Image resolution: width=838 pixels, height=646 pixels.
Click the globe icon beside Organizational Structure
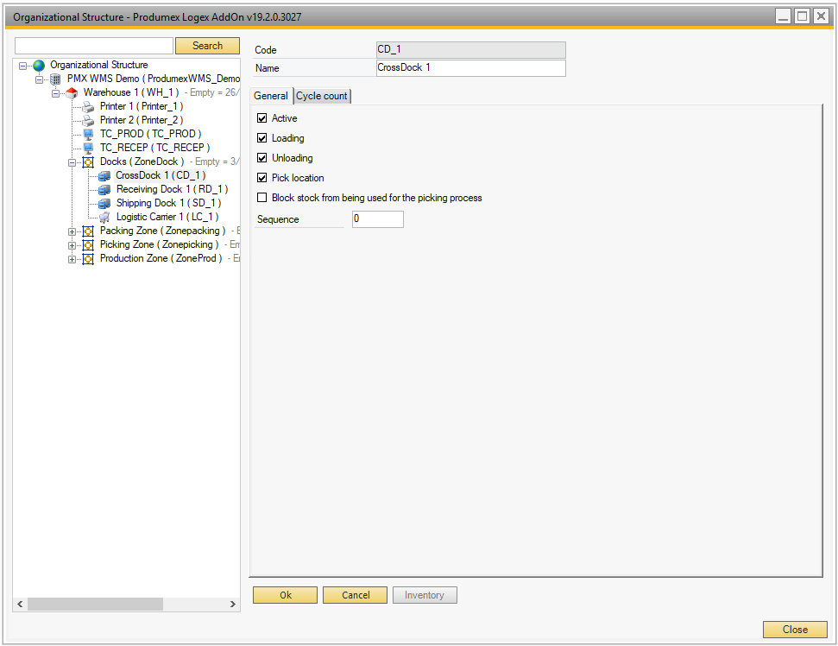(39, 65)
